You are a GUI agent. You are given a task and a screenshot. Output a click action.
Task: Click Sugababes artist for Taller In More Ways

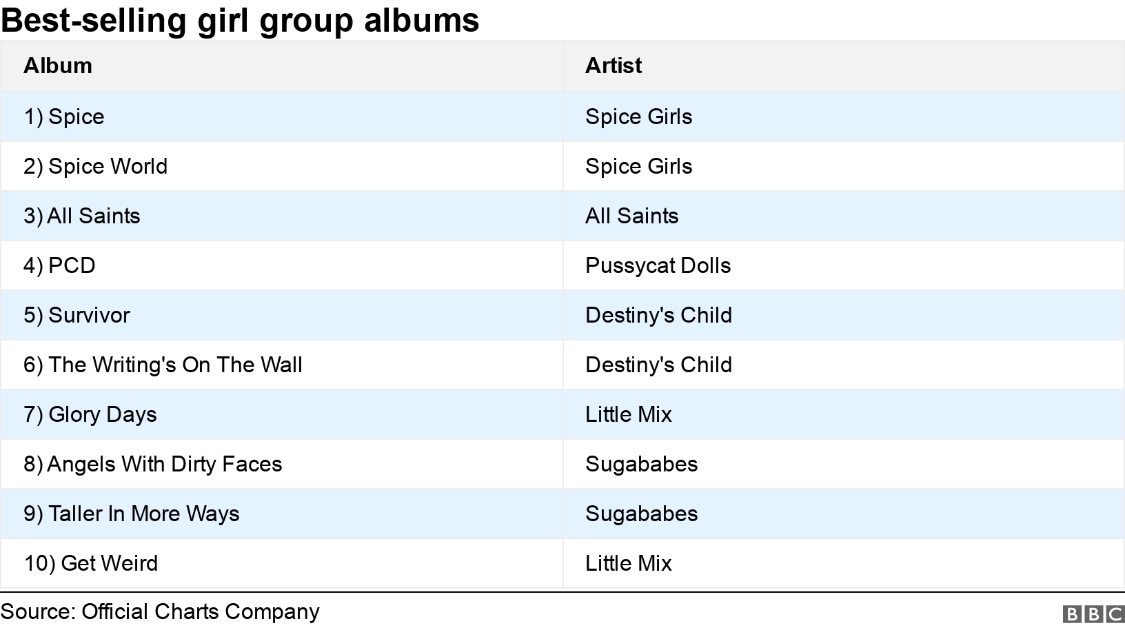641,514
